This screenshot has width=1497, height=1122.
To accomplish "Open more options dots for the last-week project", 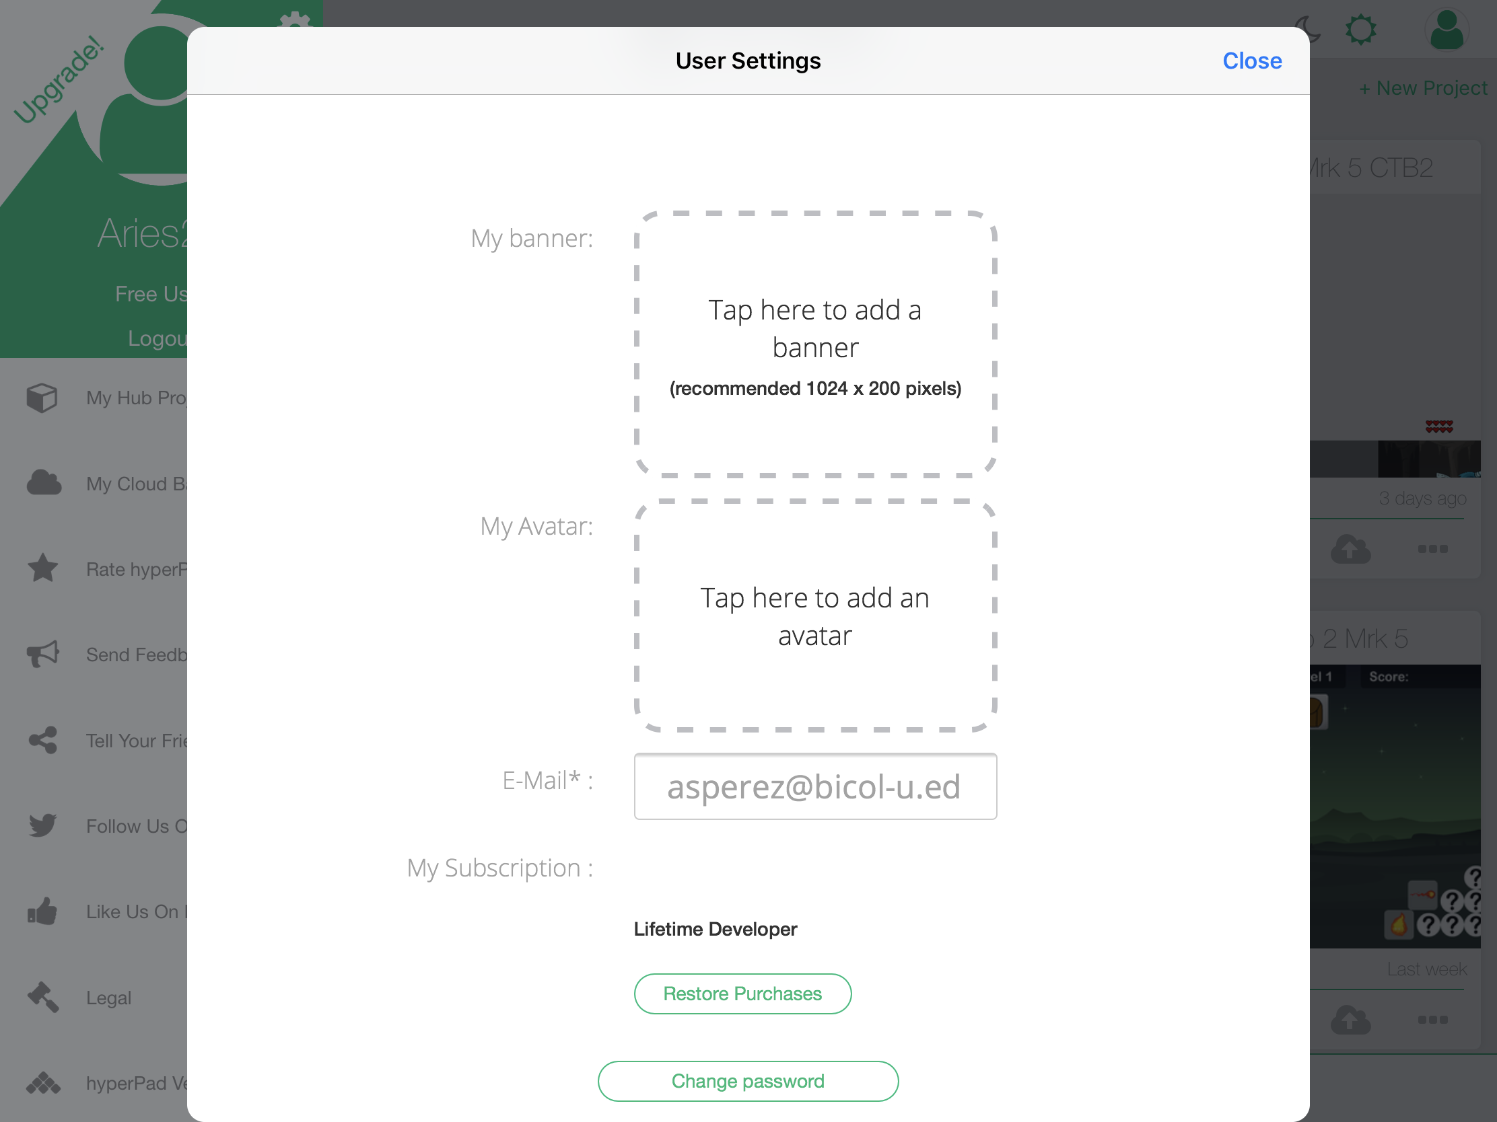I will coord(1432,1019).
